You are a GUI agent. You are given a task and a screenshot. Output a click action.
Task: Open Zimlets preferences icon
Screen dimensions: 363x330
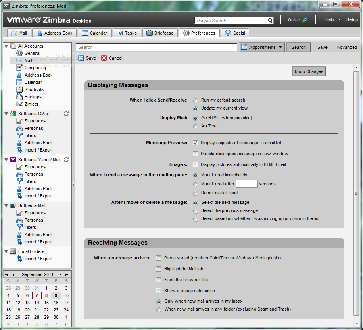pyautogui.click(x=19, y=104)
